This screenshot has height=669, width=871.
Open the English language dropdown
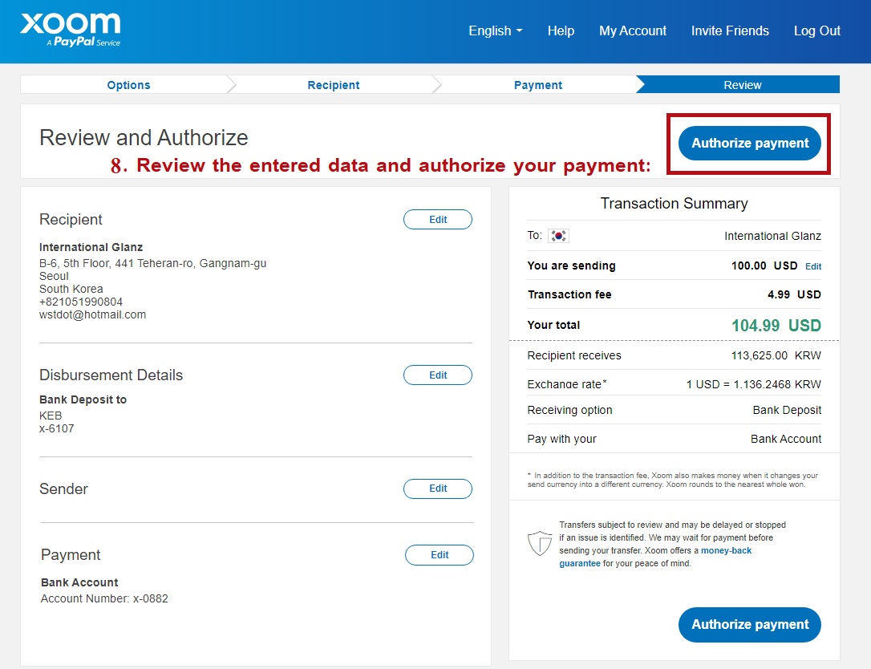495,31
